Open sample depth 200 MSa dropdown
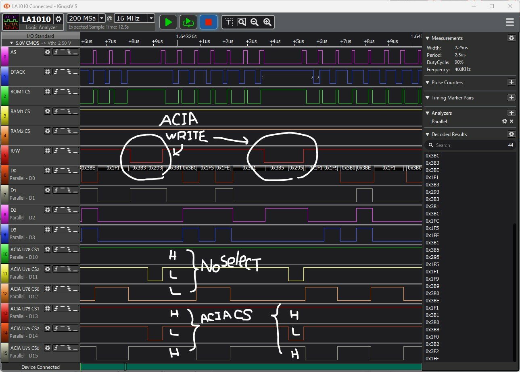 102,18
